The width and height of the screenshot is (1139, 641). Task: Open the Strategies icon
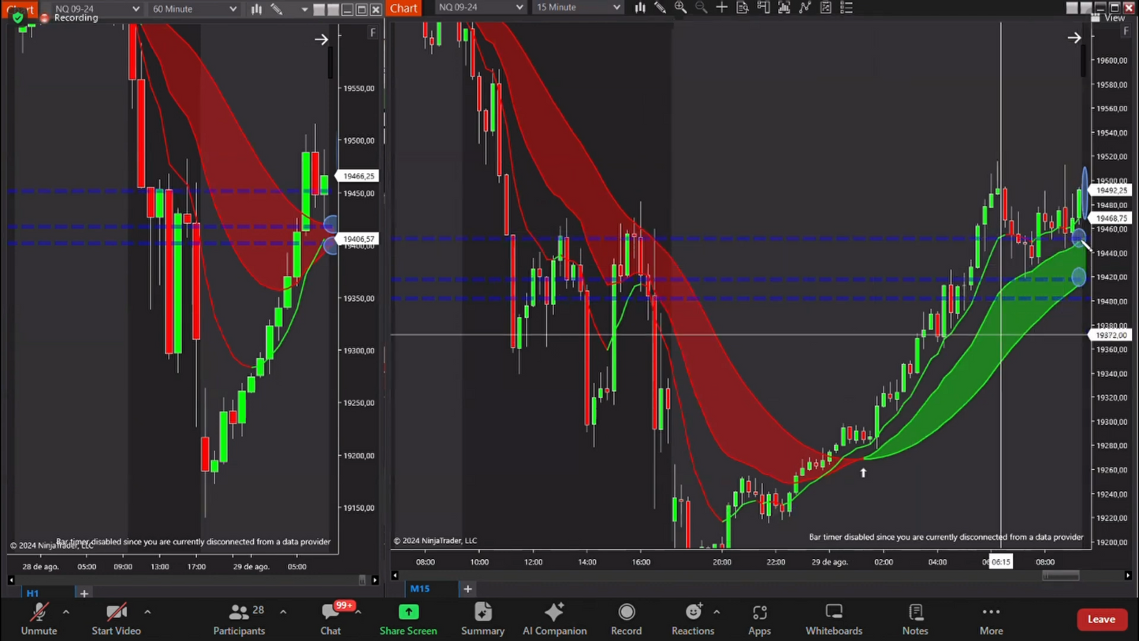point(805,7)
